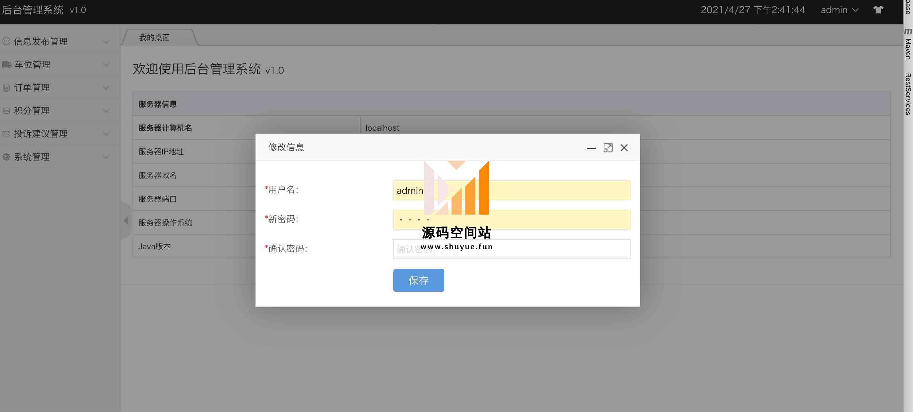Open the 车位管理 sidebar menu

[x=60, y=64]
